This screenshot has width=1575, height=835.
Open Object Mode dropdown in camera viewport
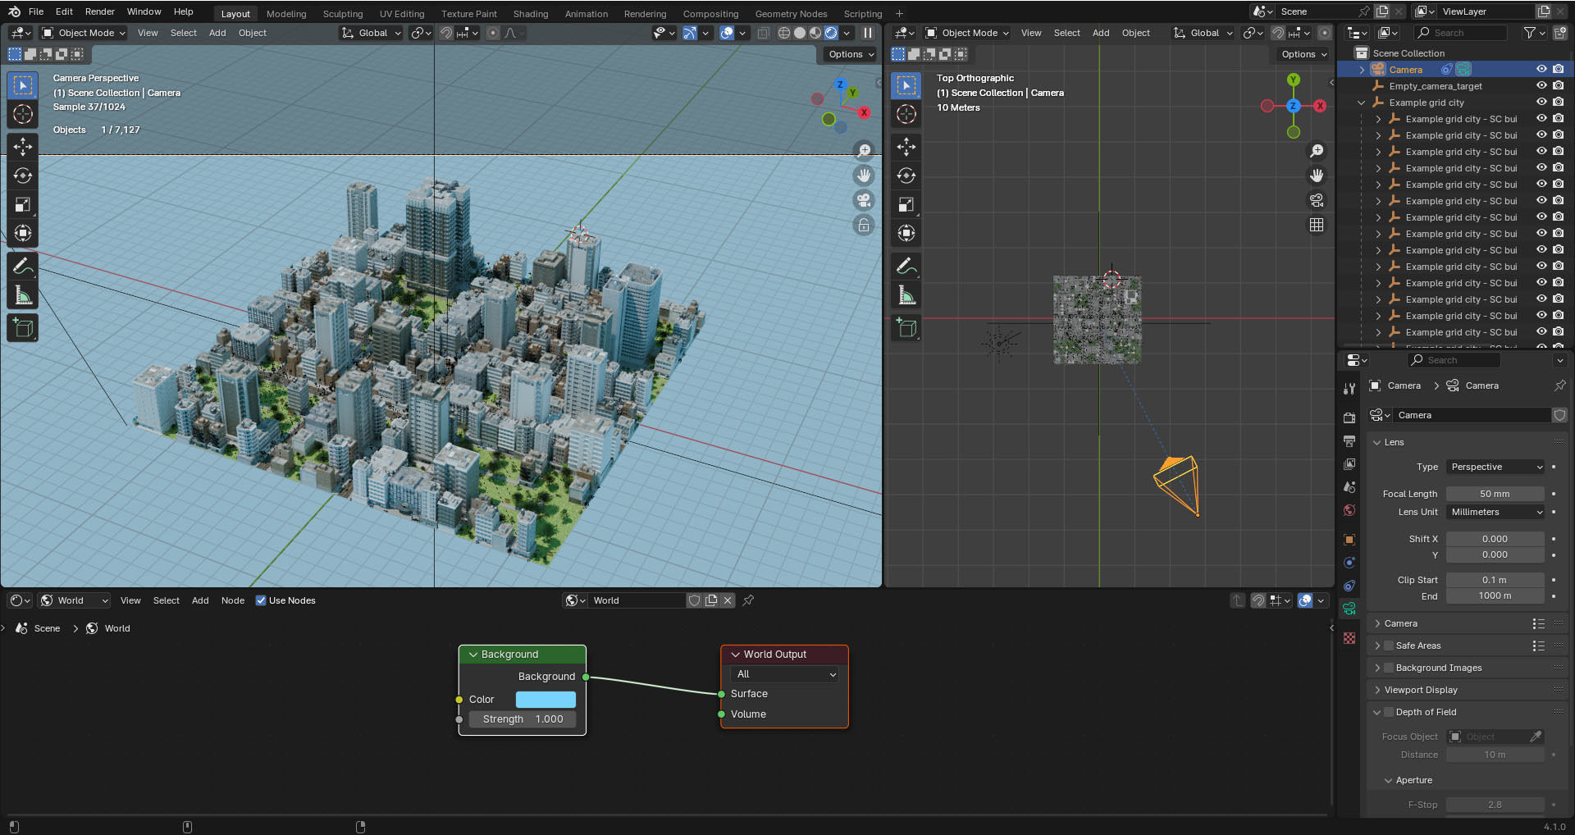click(x=84, y=33)
